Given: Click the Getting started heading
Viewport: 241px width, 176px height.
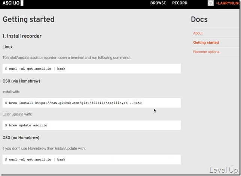Looking at the screenshot, I should click(28, 20).
